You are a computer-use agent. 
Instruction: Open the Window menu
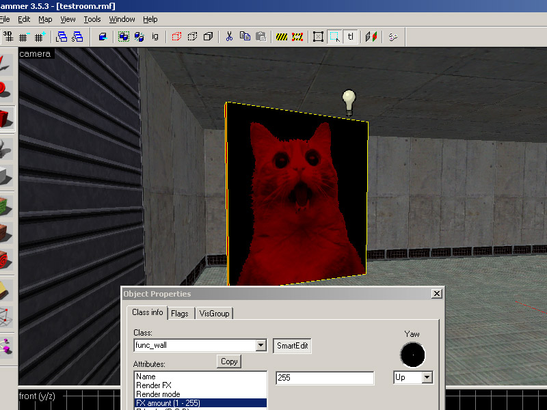pos(122,19)
